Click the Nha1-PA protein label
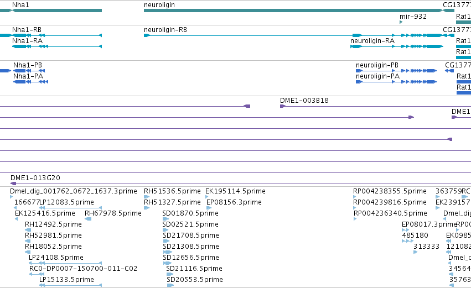 (x=28, y=76)
